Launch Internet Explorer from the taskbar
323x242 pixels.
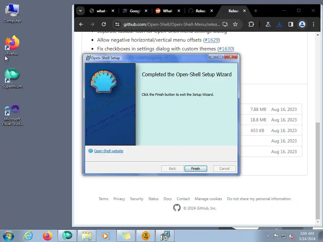[28, 236]
